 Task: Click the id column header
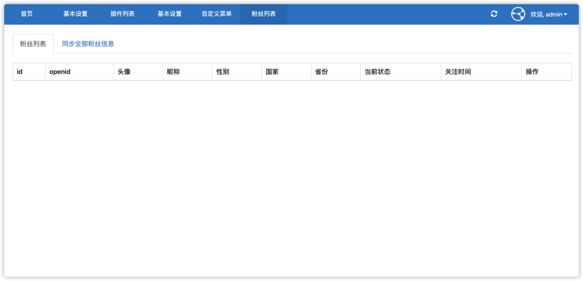[x=29, y=72]
